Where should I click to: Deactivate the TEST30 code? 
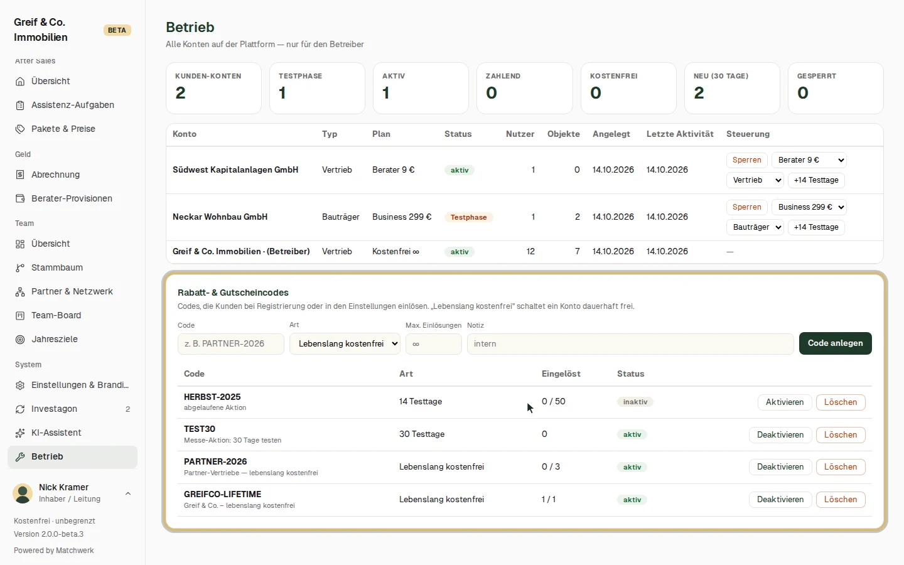pyautogui.click(x=780, y=435)
